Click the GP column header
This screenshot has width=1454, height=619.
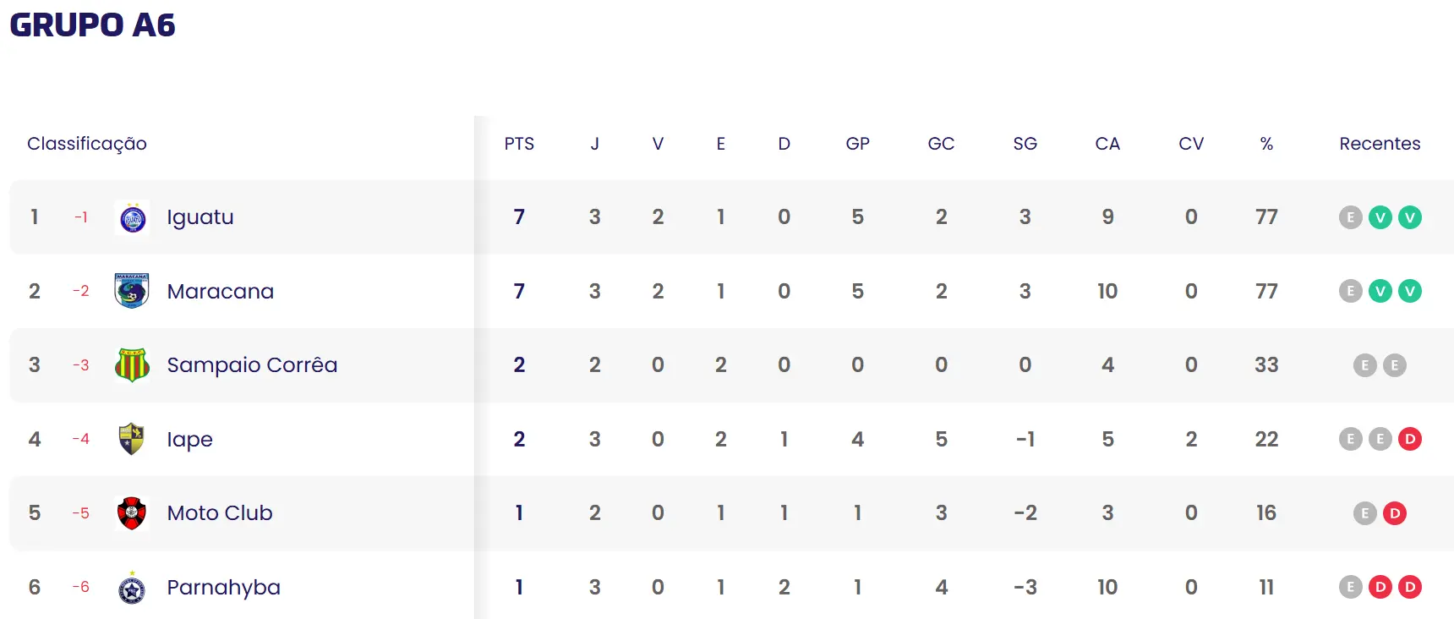(x=857, y=144)
